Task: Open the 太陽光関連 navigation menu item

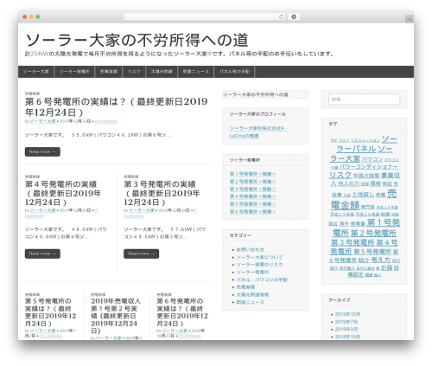Action: tap(162, 72)
